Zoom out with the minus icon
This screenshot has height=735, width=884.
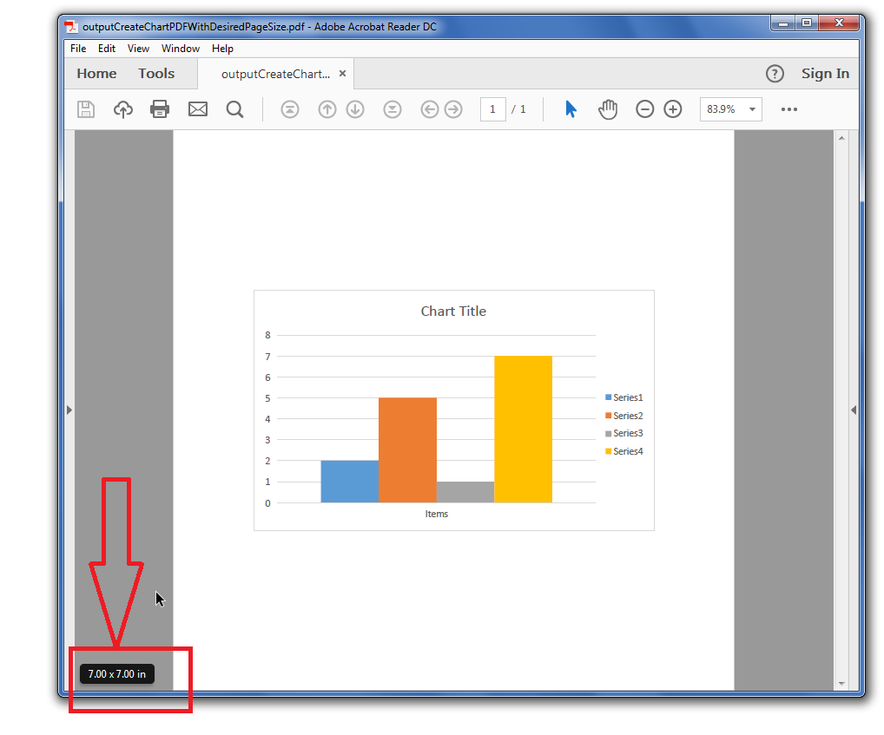click(644, 109)
